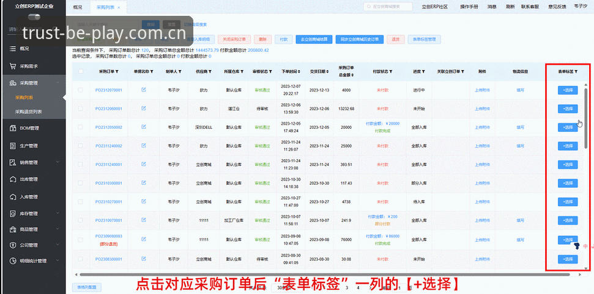Open 采购需求 cart icon in sidebar
The image size is (594, 294).
click(x=13, y=66)
